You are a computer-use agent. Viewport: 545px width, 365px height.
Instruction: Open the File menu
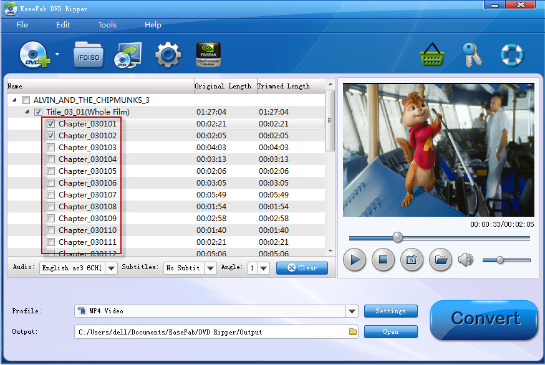point(22,25)
